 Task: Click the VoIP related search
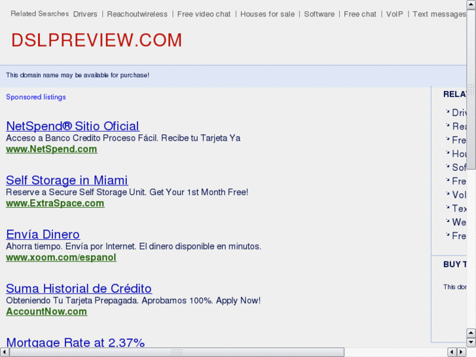click(394, 14)
